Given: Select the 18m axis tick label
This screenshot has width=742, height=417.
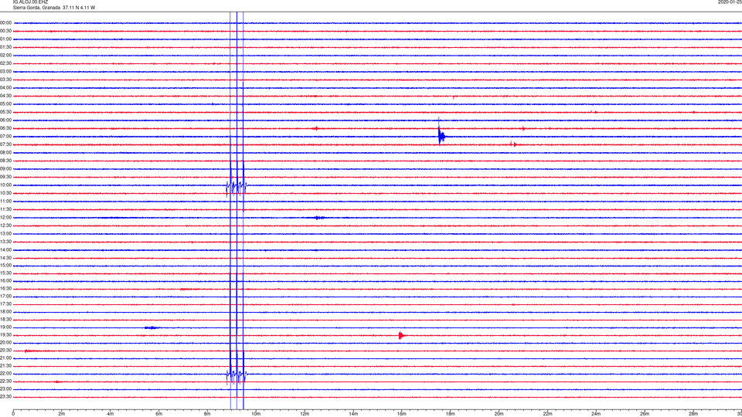Looking at the screenshot, I should coord(451,414).
